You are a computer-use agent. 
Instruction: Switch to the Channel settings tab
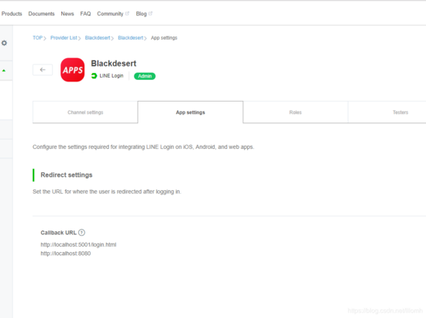click(x=85, y=112)
